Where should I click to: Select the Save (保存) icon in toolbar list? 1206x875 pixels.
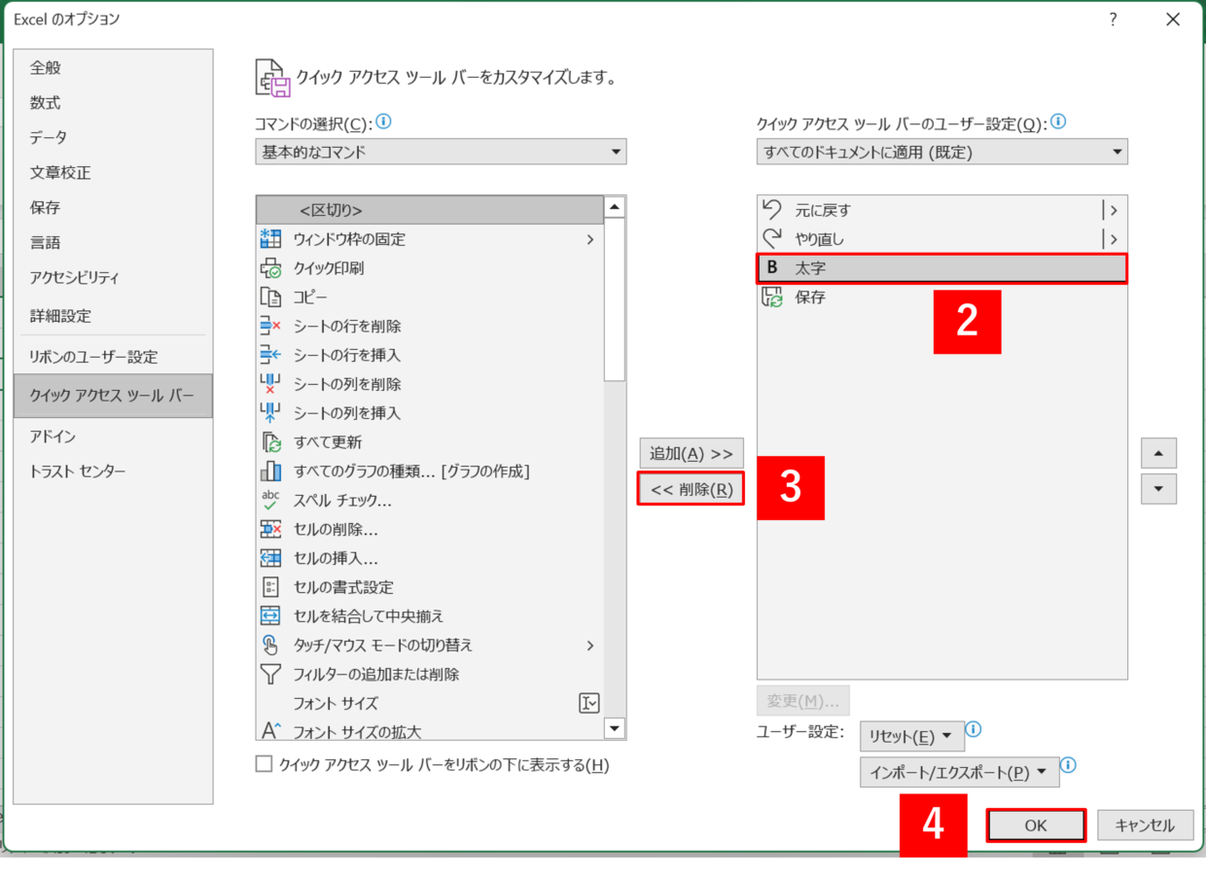772,297
